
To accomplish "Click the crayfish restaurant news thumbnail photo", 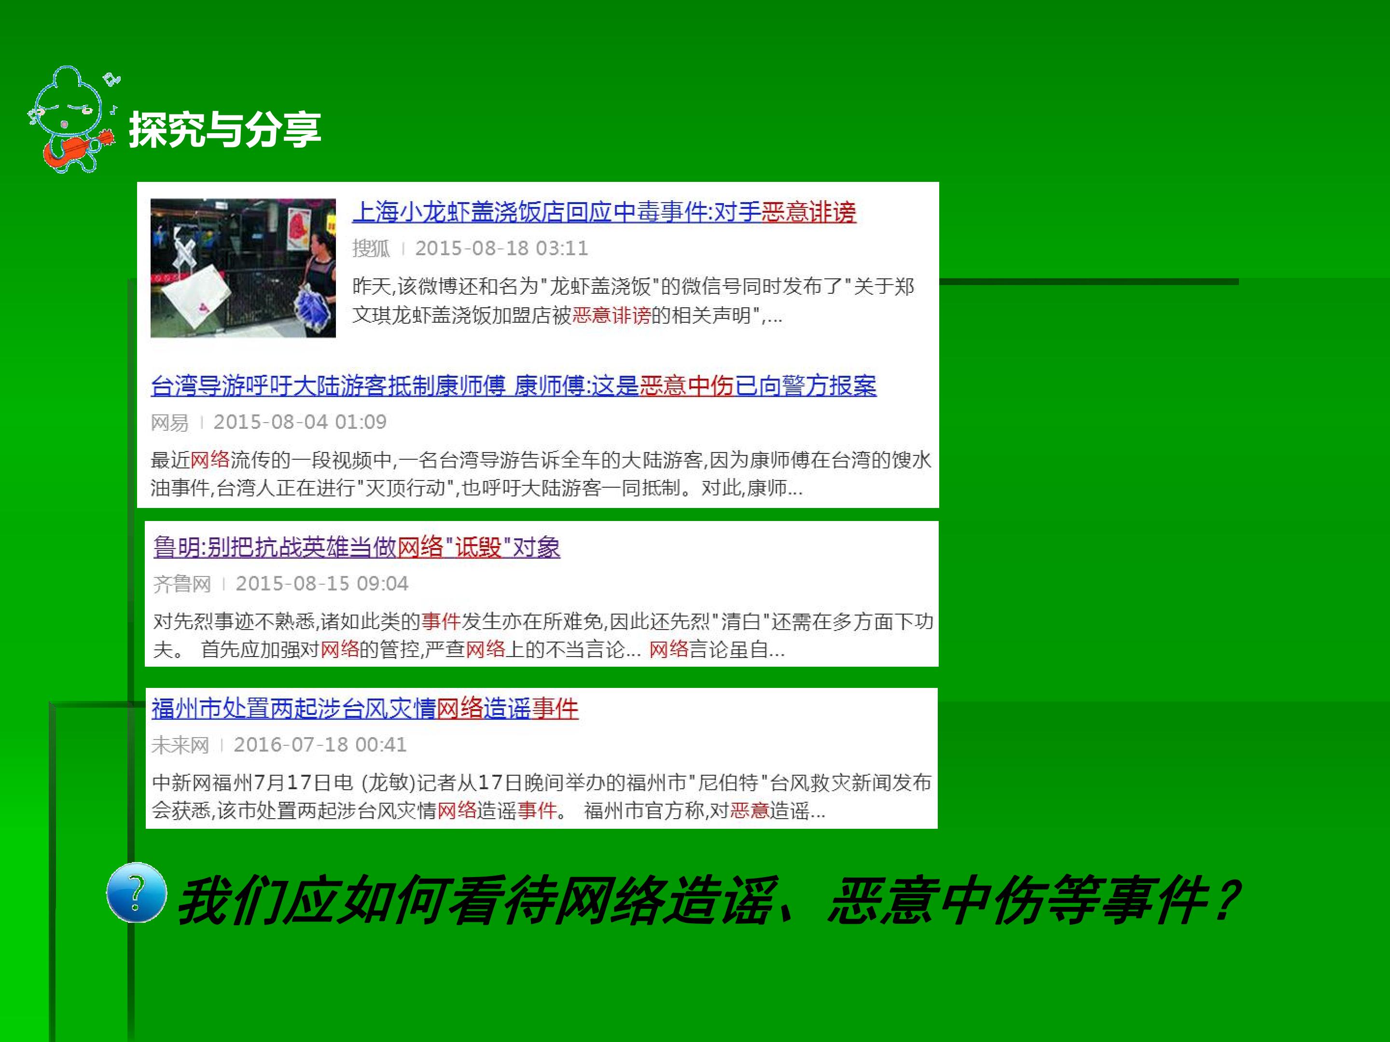I will 243,268.
